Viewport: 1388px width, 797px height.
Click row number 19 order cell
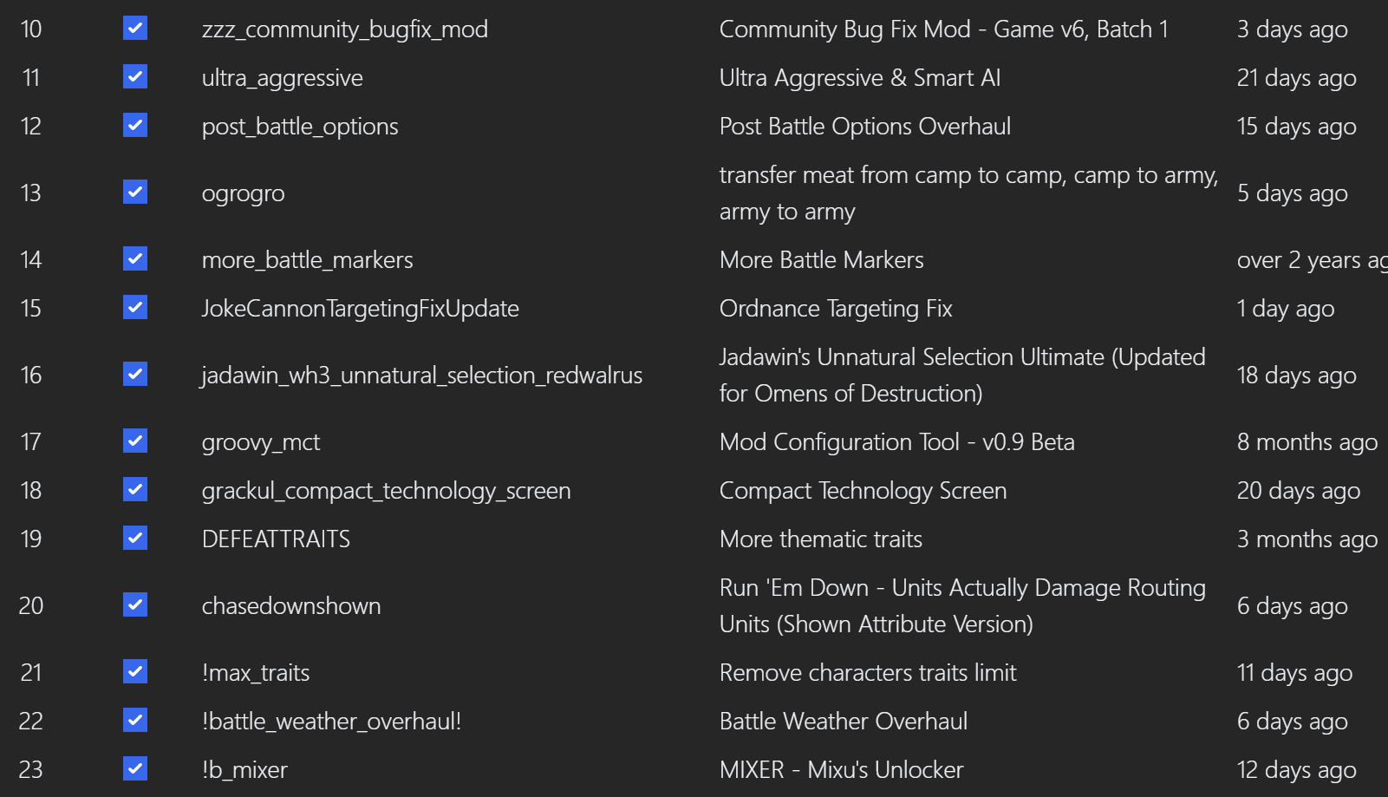pos(31,539)
